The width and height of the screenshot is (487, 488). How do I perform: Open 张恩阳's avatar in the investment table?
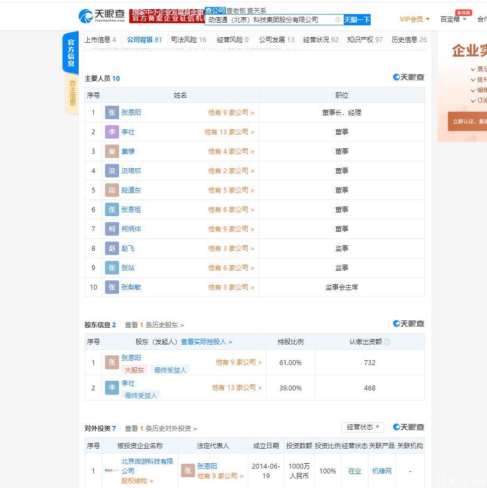188,471
